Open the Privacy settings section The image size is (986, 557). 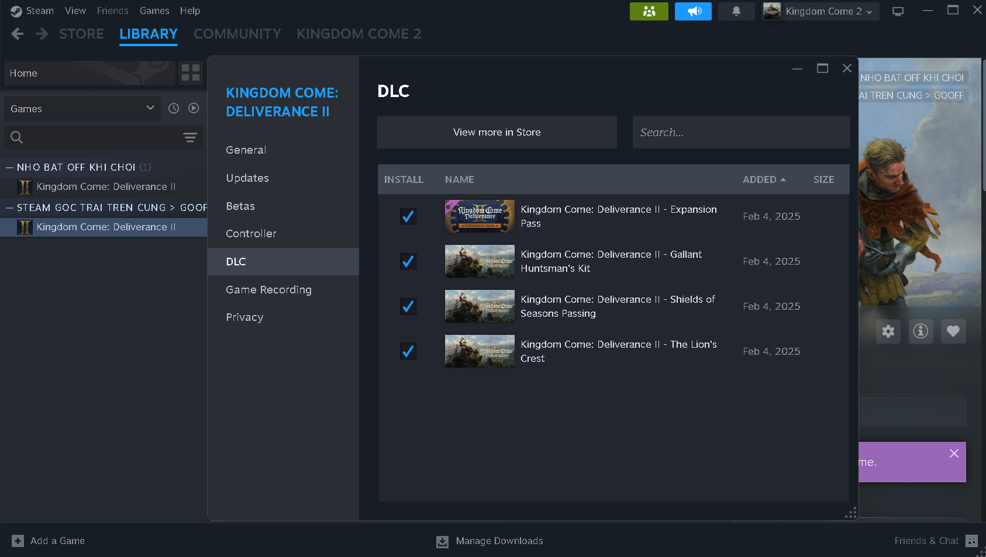coord(283,317)
